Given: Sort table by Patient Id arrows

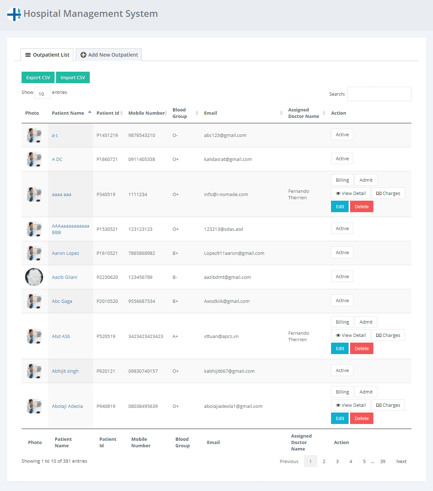Looking at the screenshot, I should 122,113.
